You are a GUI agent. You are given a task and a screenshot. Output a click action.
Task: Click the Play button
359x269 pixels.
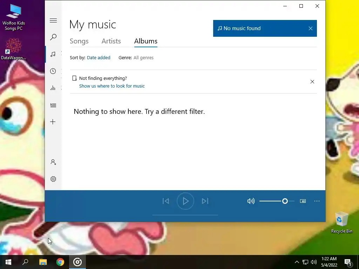point(185,201)
